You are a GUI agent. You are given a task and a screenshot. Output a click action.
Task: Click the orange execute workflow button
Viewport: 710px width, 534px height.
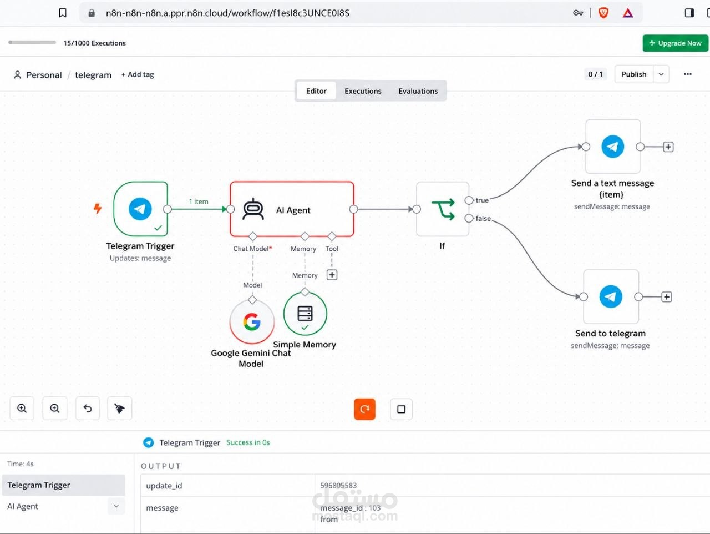364,409
